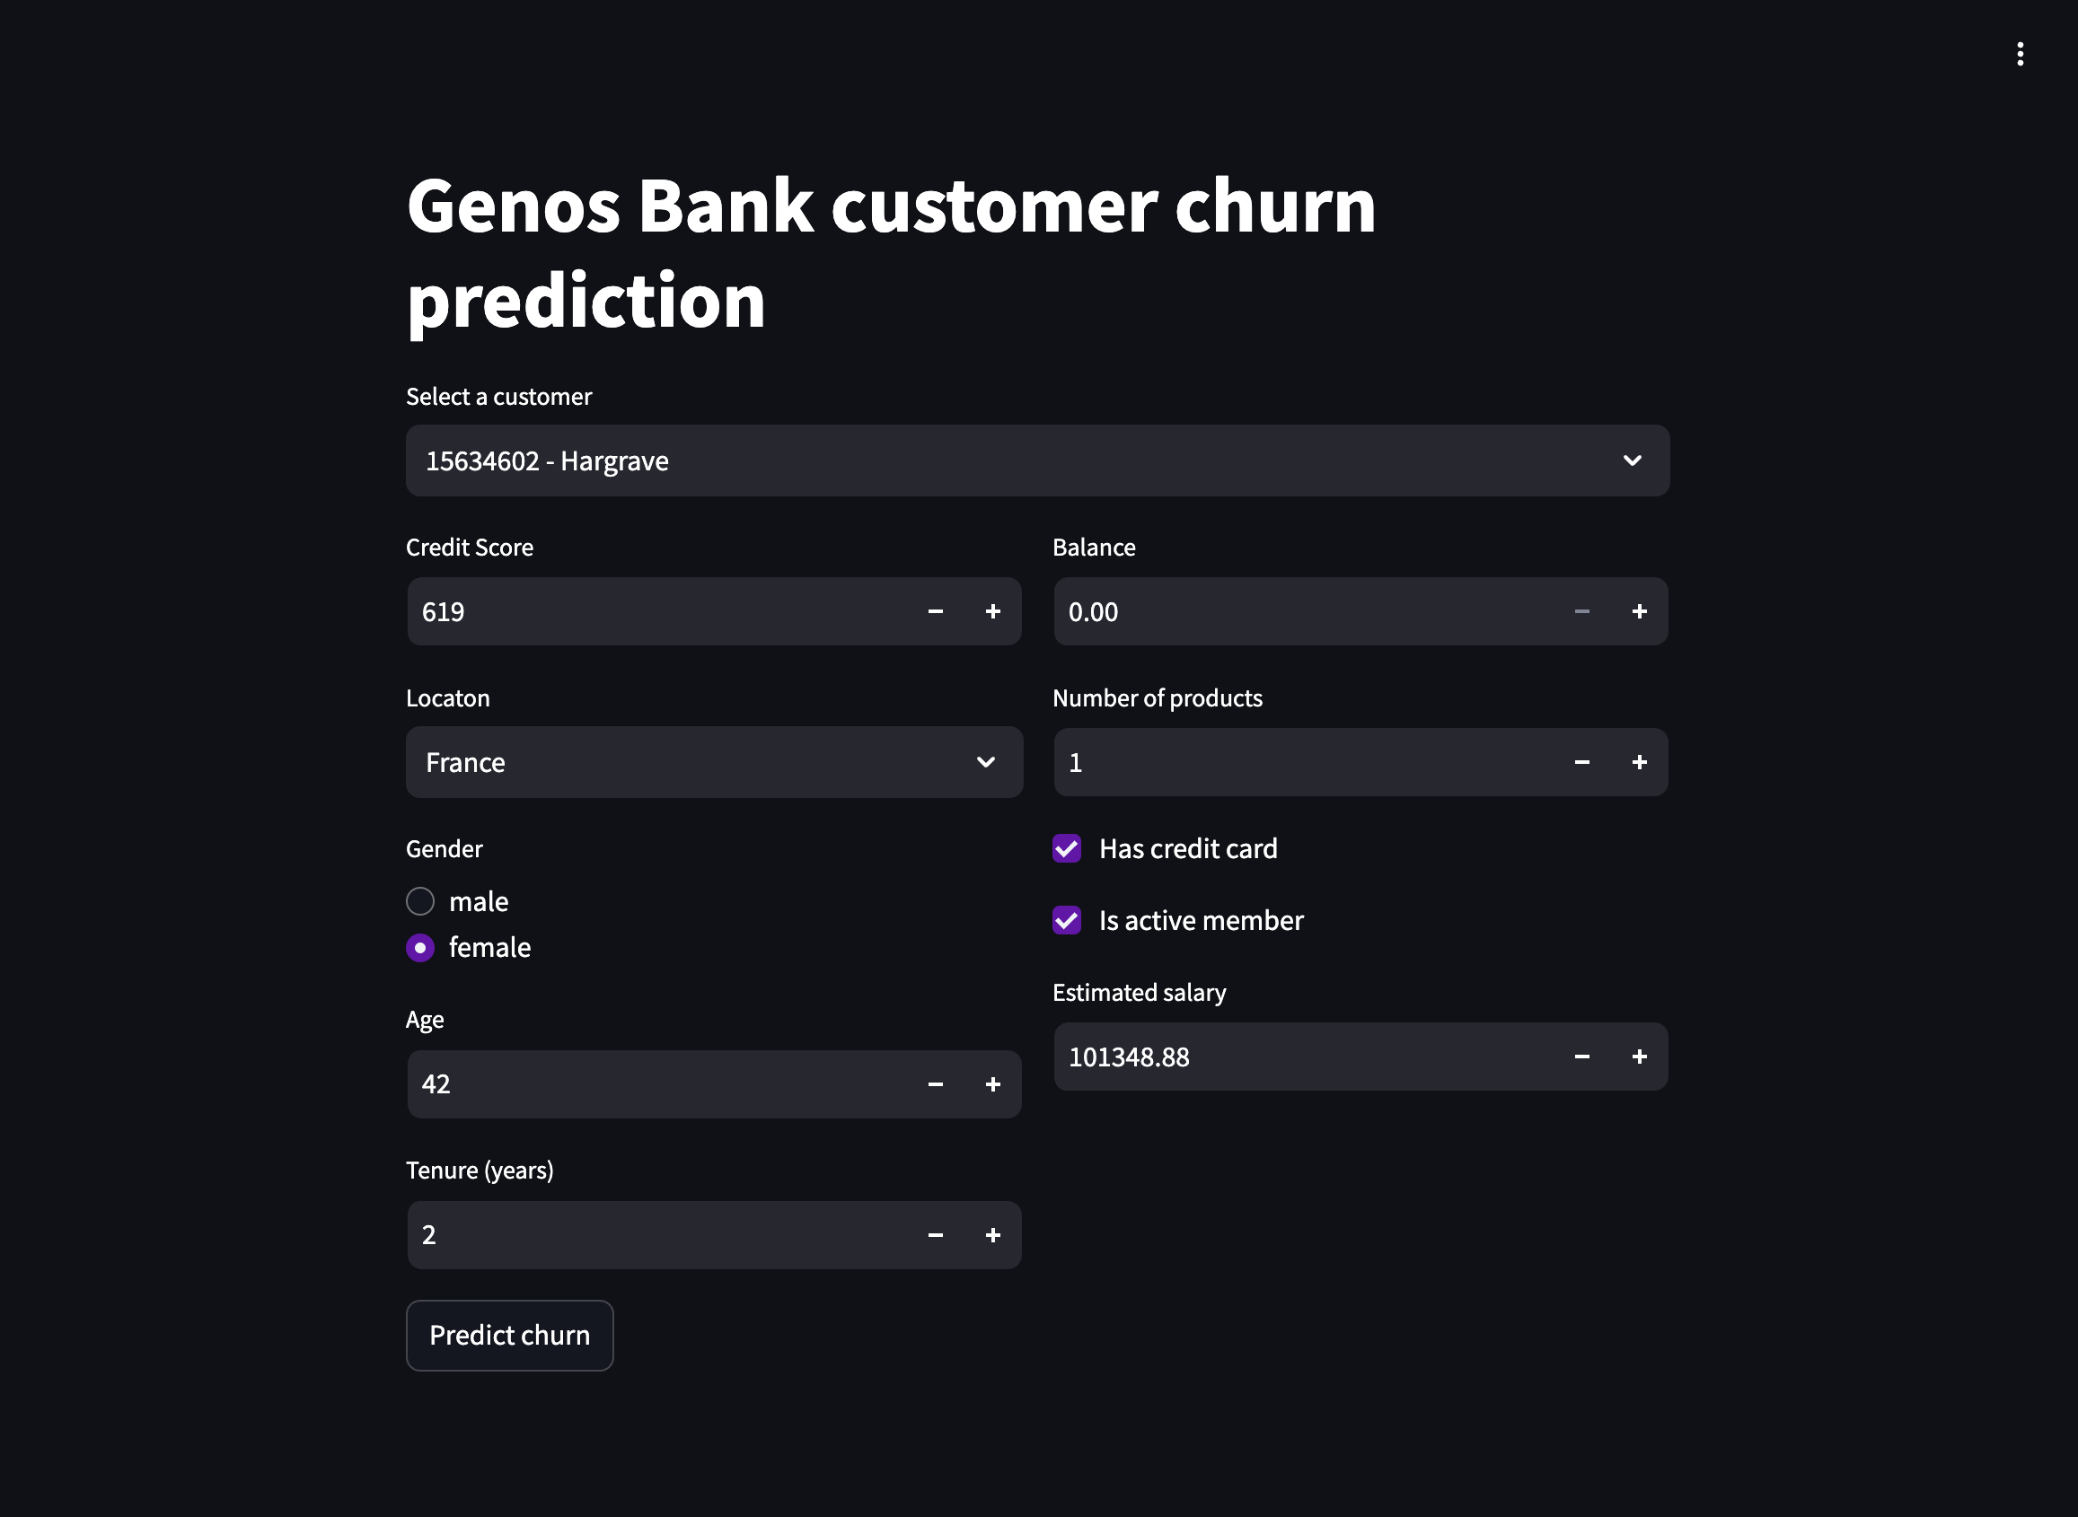Click the Predict churn button
Screen dimensions: 2078x1517
coord(509,1335)
